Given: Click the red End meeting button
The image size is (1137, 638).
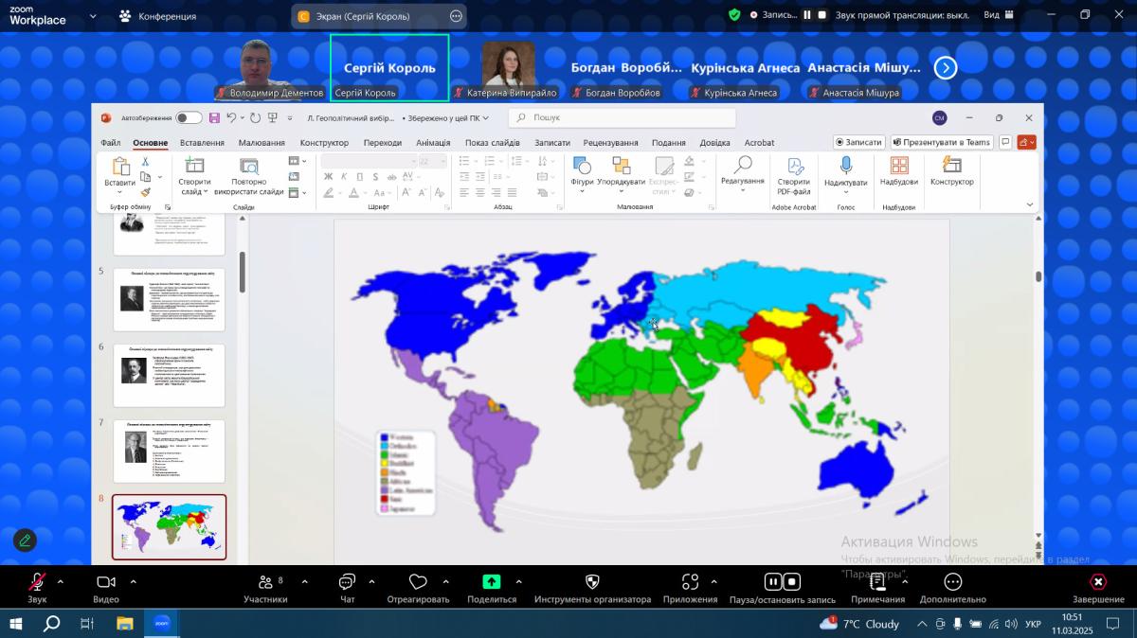Looking at the screenshot, I should [x=1098, y=582].
